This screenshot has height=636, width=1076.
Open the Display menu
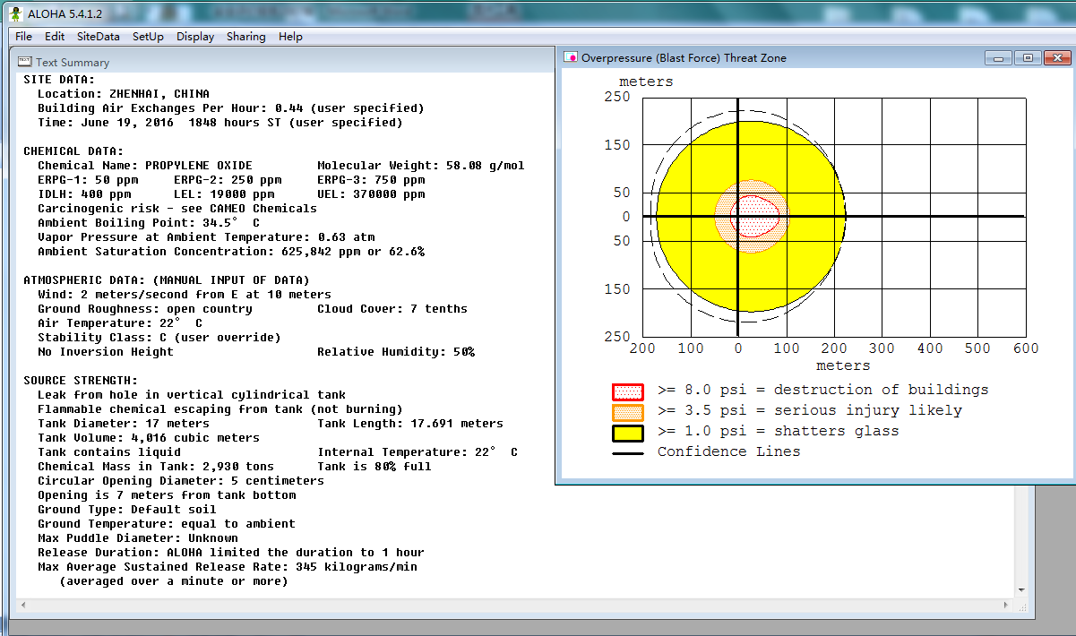(x=195, y=37)
